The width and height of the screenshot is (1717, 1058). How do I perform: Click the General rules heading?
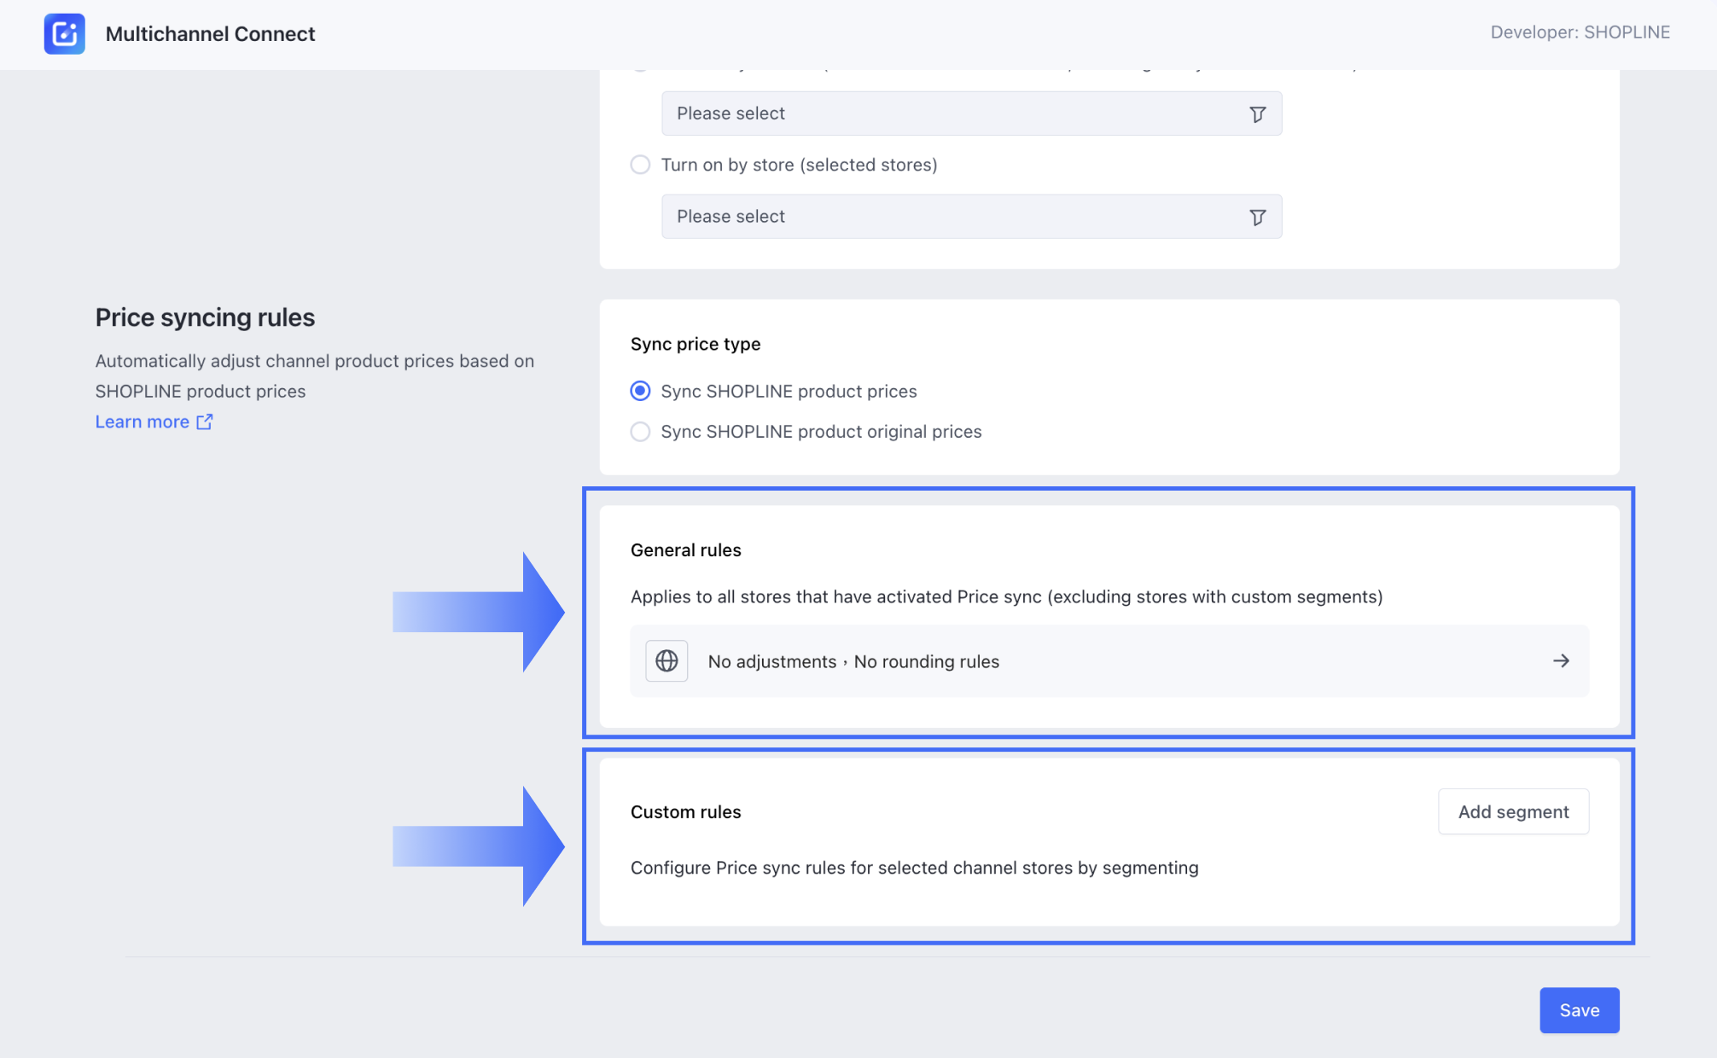[x=685, y=550]
